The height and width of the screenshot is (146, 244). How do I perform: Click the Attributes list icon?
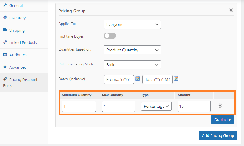tap(5, 55)
